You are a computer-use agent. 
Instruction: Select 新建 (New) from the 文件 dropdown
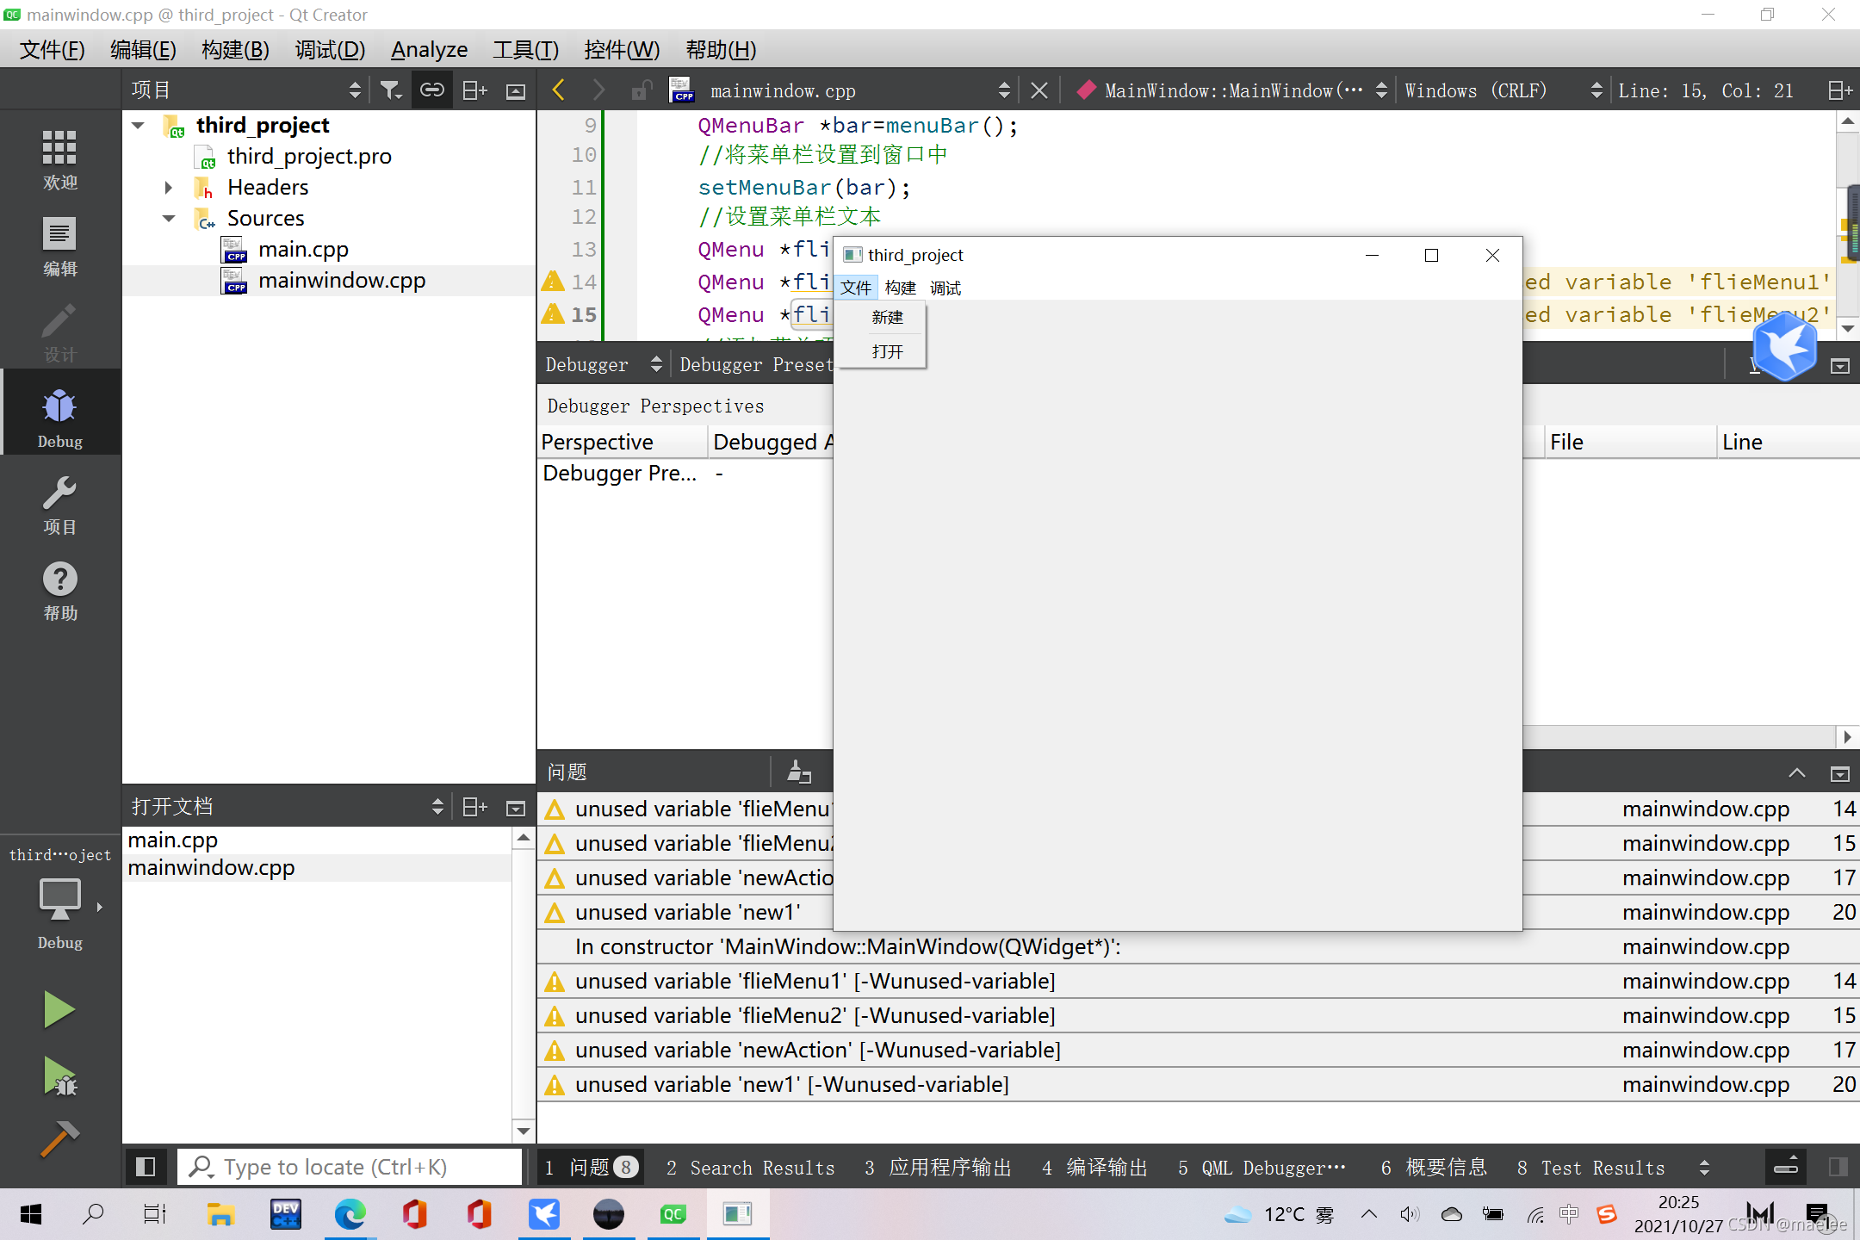tap(886, 315)
